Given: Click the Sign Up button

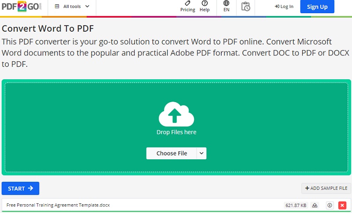Looking at the screenshot, I should (317, 7).
